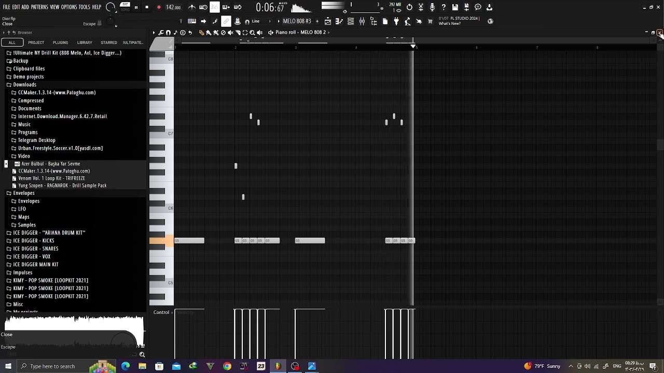Collapse the Video folder in browser

coord(24,156)
